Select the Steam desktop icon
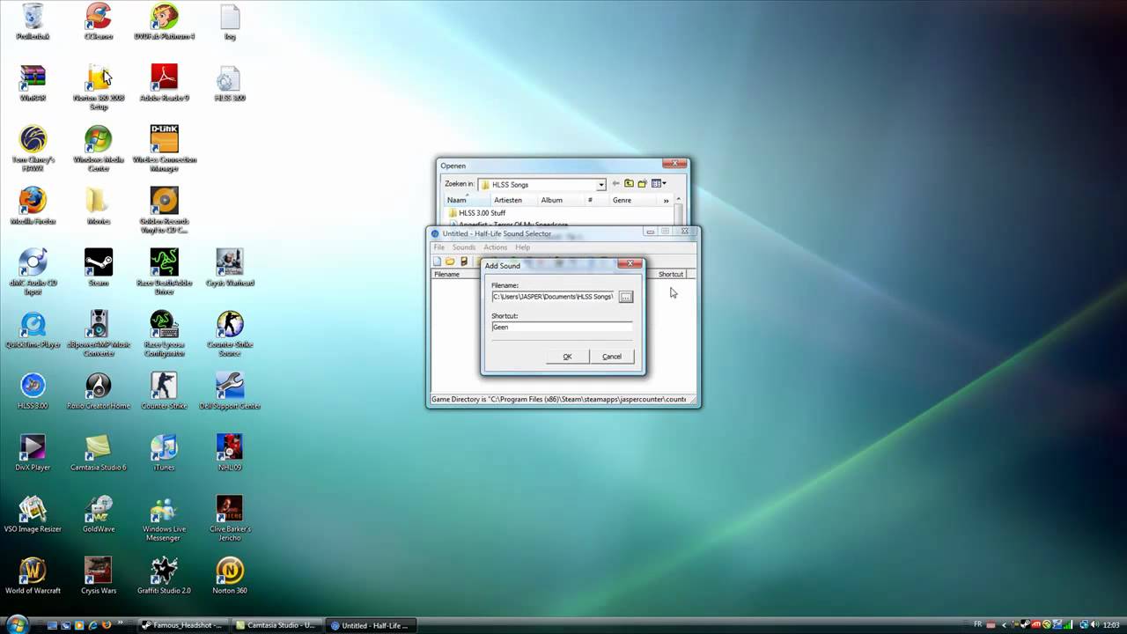This screenshot has height=634, width=1127. [x=99, y=269]
